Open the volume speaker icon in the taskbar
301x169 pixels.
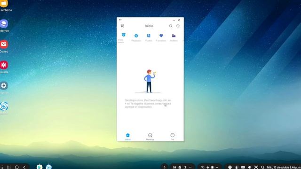pos(249,167)
